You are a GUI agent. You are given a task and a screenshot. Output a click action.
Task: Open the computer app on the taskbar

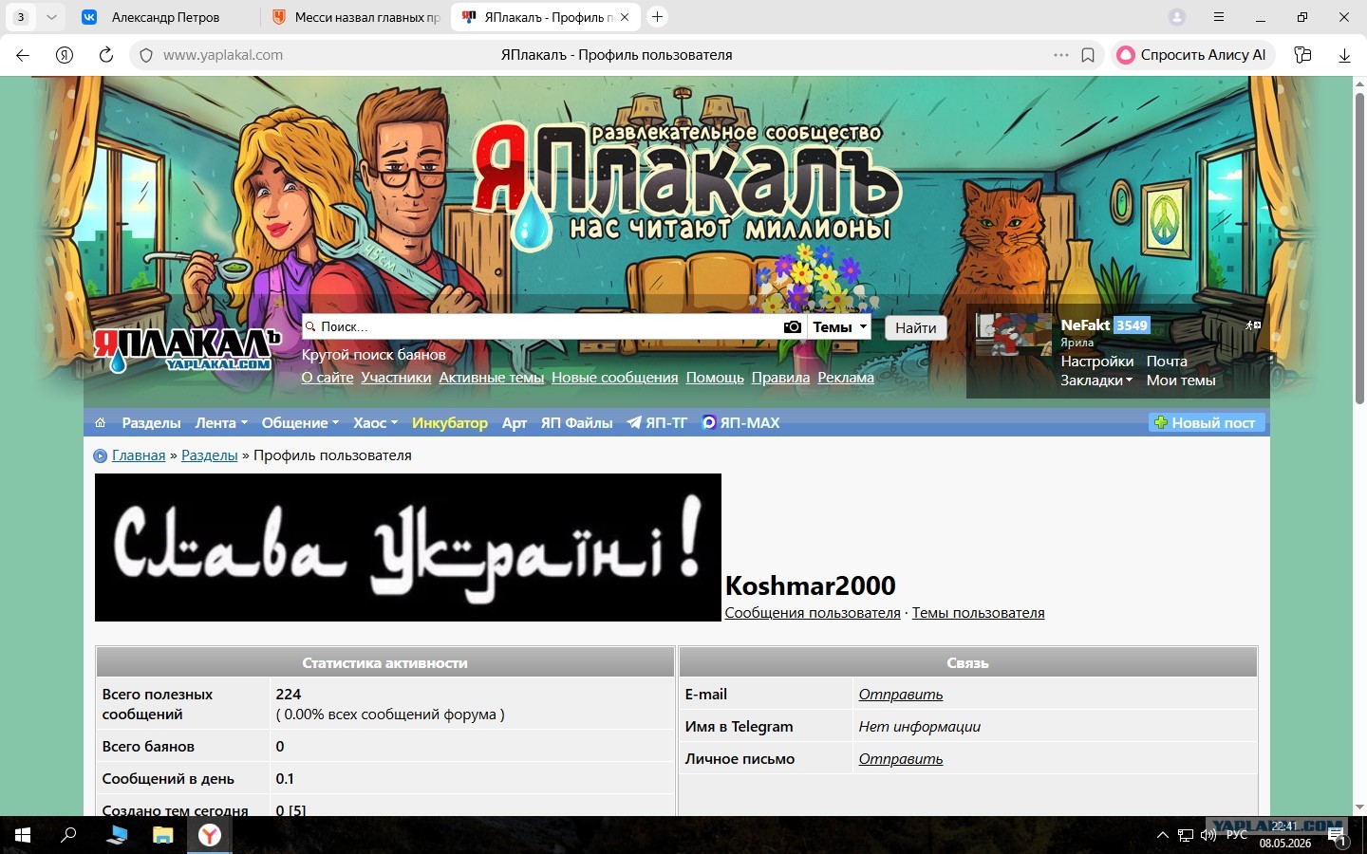(117, 835)
